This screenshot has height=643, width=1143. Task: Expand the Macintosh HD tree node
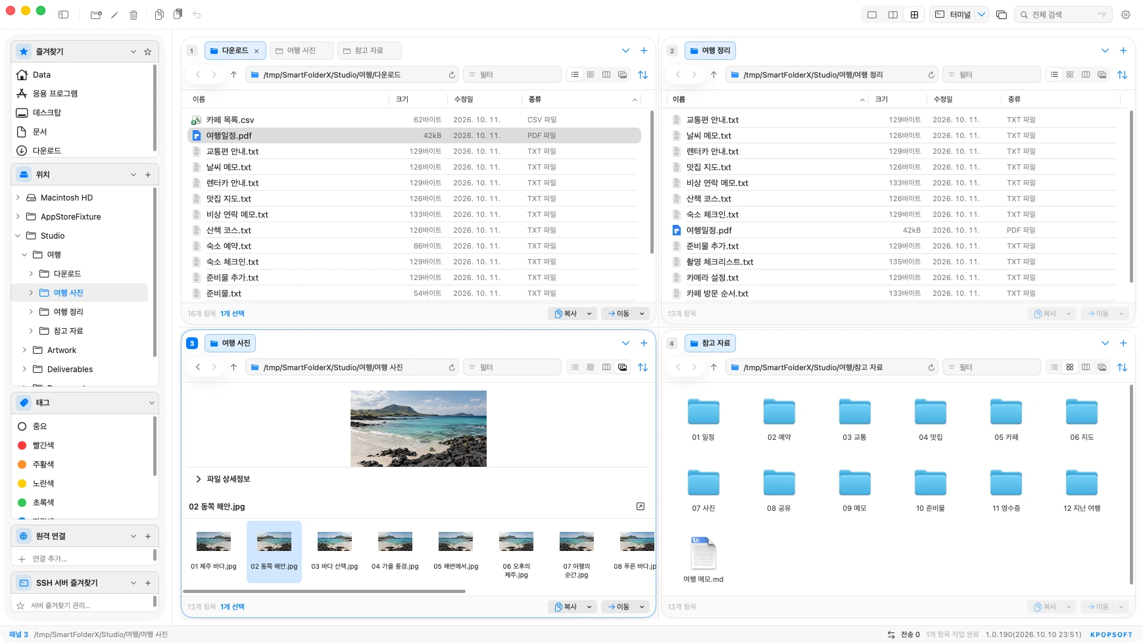click(x=18, y=198)
